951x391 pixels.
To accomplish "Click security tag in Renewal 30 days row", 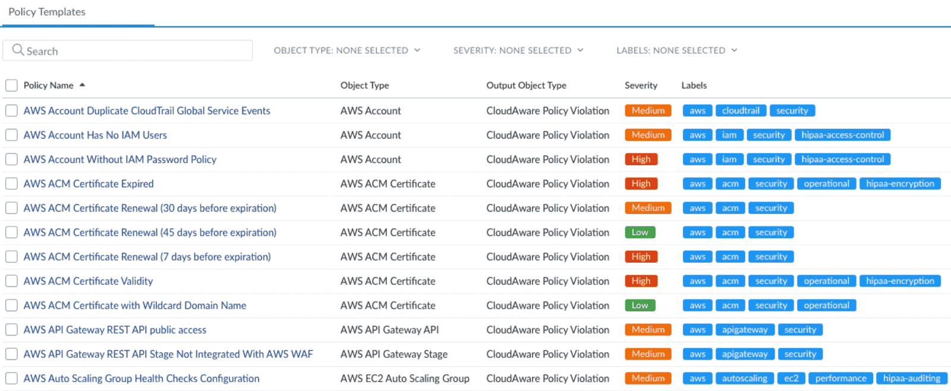I will 771,208.
